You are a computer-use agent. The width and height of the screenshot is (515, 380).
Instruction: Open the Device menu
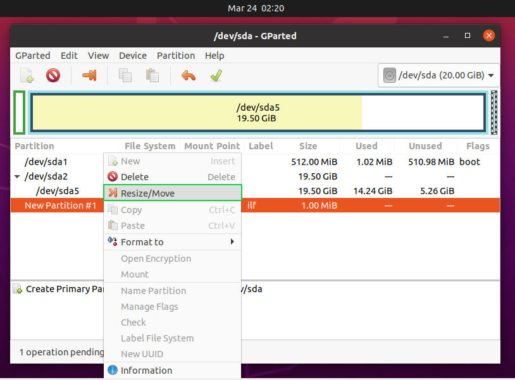(133, 56)
